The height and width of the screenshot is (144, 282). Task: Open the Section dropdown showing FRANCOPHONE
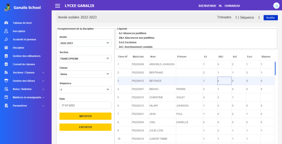[x=85, y=58]
